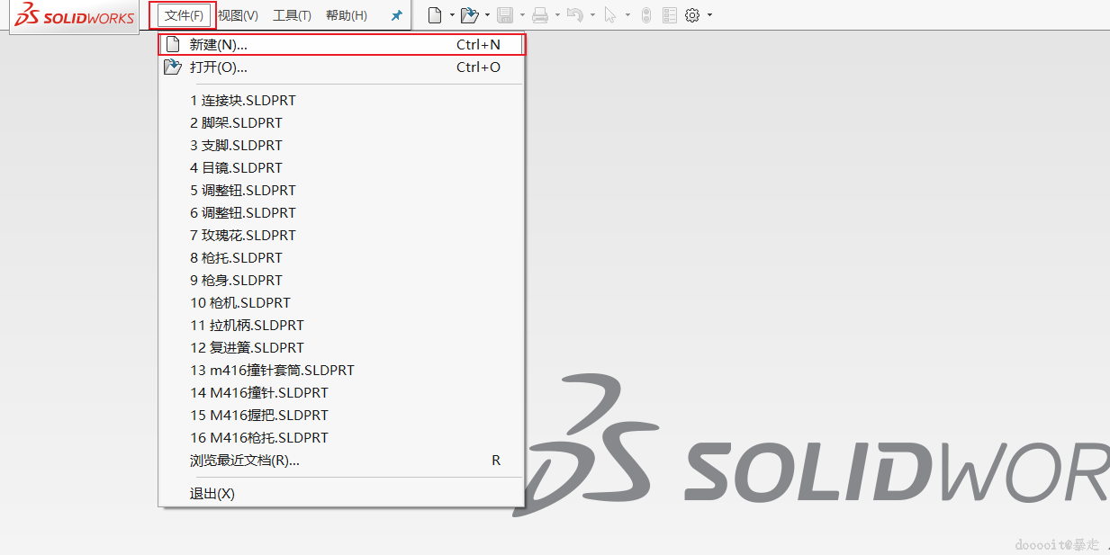Image resolution: width=1110 pixels, height=555 pixels.
Task: Open the 工具(T) menu
Action: (x=293, y=15)
